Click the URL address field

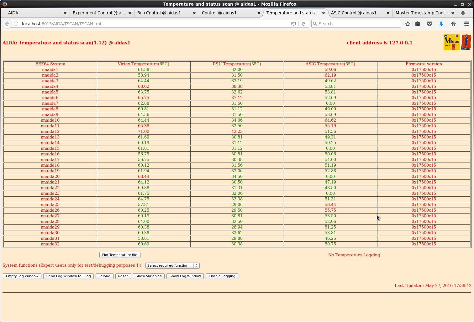coord(154,24)
